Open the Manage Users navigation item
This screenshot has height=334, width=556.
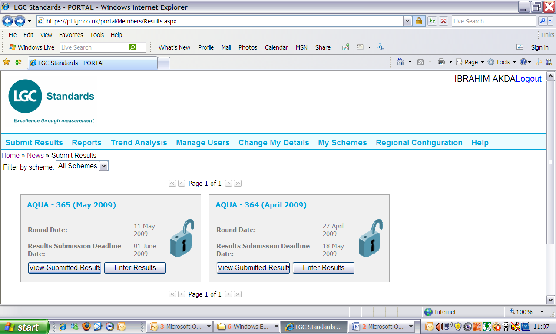click(203, 143)
